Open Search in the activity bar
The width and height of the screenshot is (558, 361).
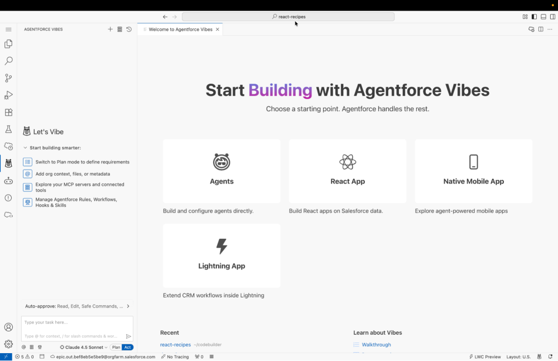pos(8,60)
